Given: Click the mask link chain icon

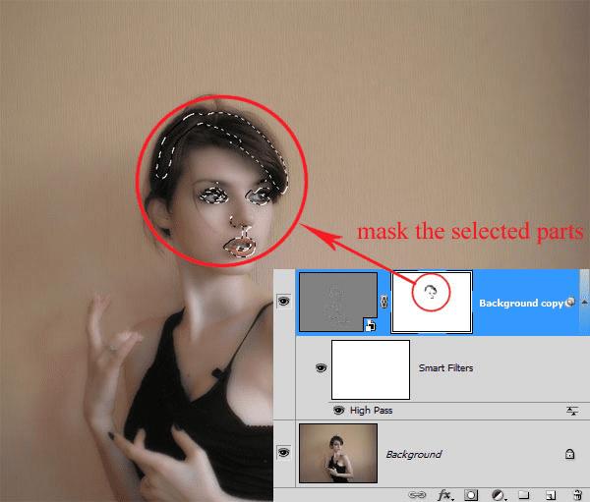Looking at the screenshot, I should point(383,302).
